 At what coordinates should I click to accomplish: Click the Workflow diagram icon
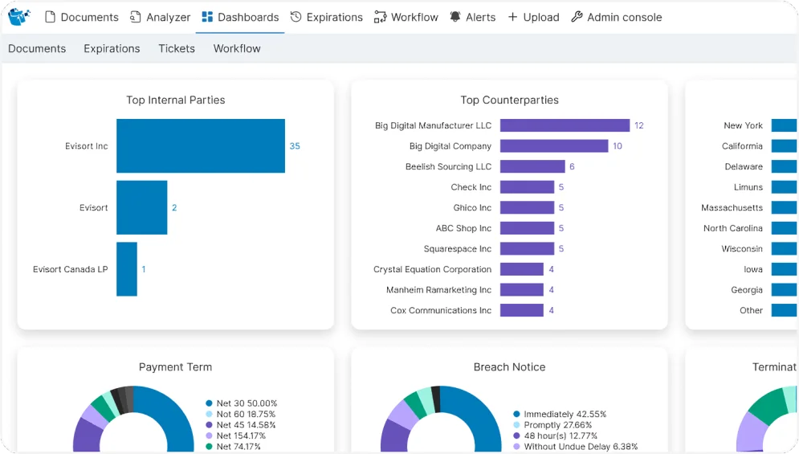tap(380, 17)
